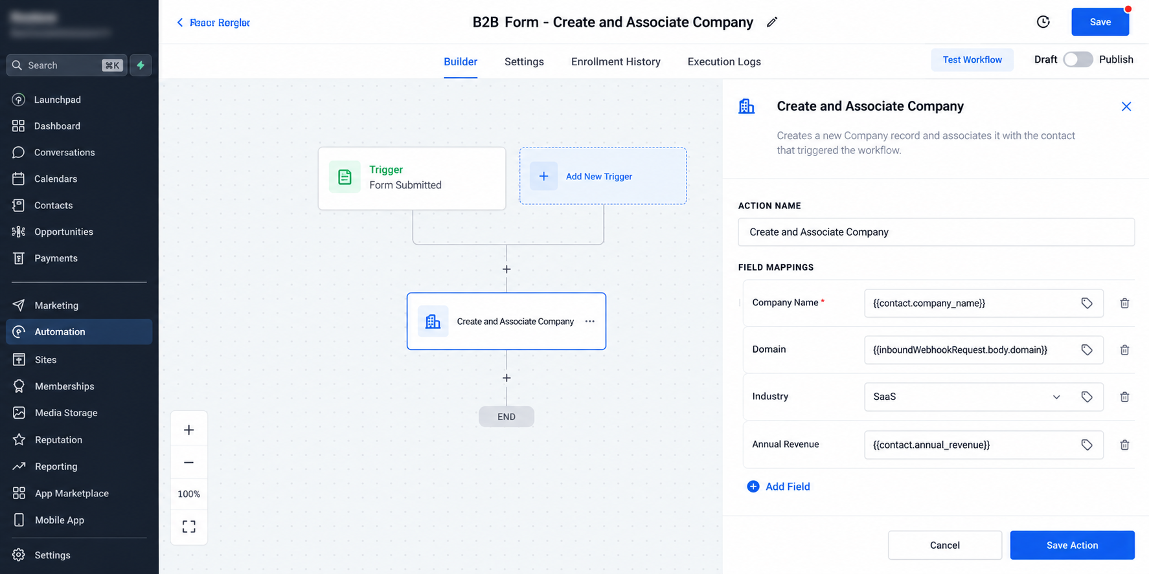Click the Action Name input field
The image size is (1149, 574).
[x=936, y=232]
